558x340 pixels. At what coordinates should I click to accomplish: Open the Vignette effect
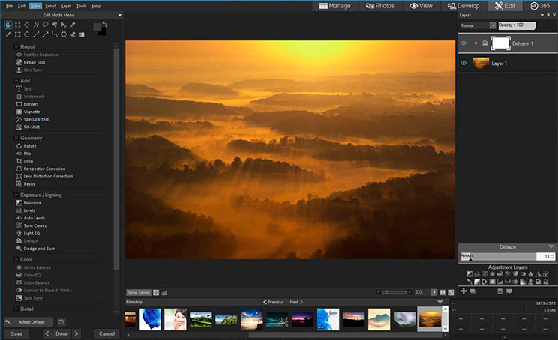[x=31, y=112]
